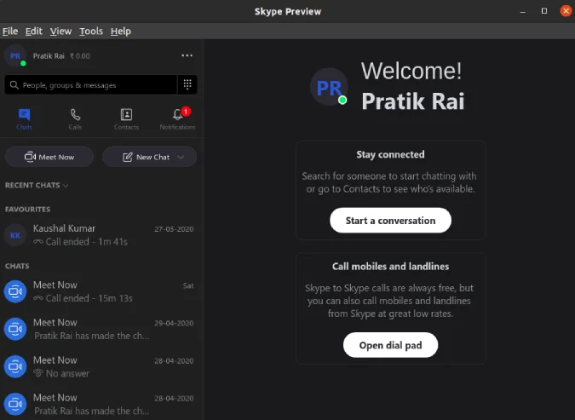Click the Skype credit balance ₹ 0.00
The image size is (575, 420).
[80, 56]
